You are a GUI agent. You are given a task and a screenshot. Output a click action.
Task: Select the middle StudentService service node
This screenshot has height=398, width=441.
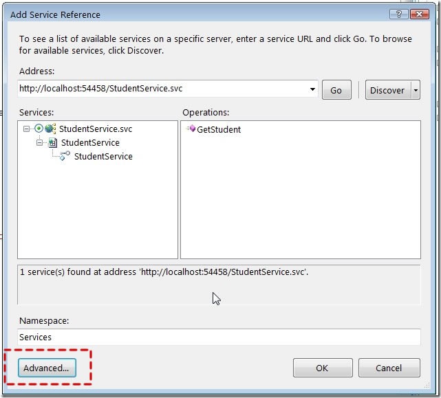[x=90, y=142]
